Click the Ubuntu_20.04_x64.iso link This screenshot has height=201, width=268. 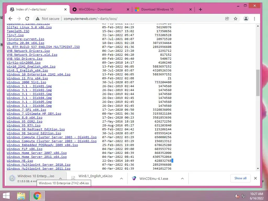(x=25, y=43)
